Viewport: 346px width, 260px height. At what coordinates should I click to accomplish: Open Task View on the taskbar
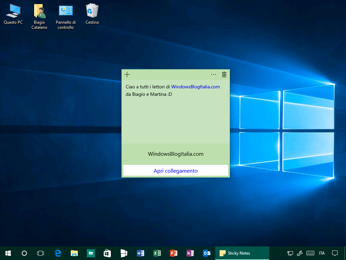click(x=41, y=253)
